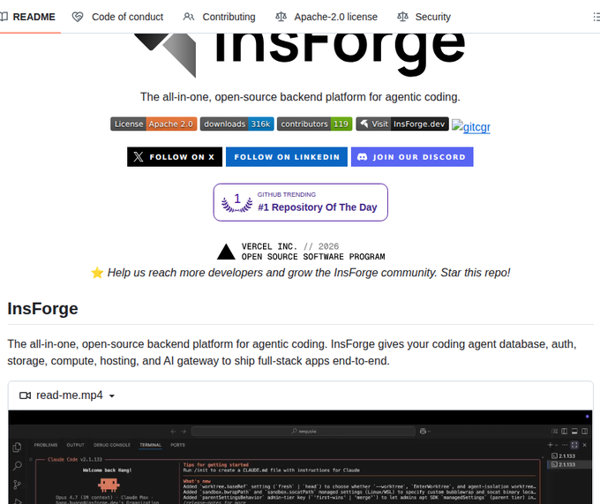Screen dimensions: 600x504
Task: Play the read-me.mp4 video preview
Action: 300,457
